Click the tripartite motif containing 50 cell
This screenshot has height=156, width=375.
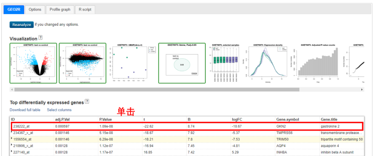342,139
